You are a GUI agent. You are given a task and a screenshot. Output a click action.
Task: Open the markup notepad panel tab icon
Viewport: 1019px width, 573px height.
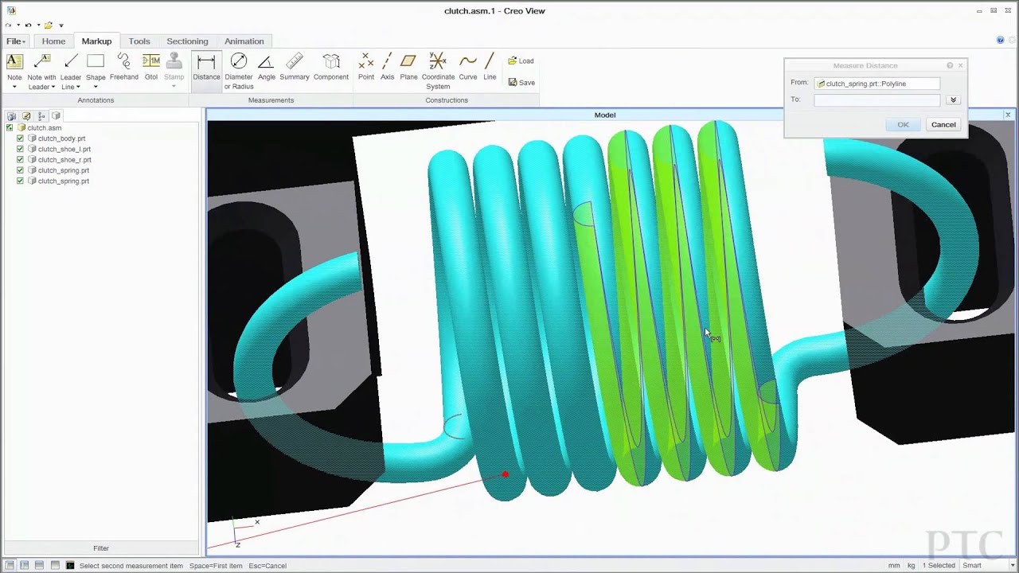[x=26, y=116]
